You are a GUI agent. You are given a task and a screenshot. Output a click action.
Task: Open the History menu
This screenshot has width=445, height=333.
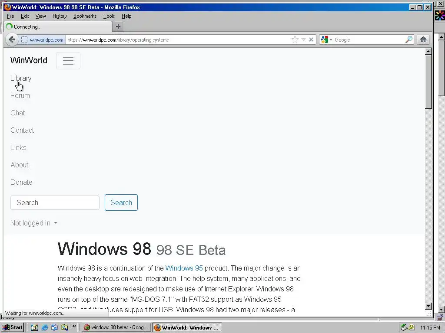coord(60,16)
